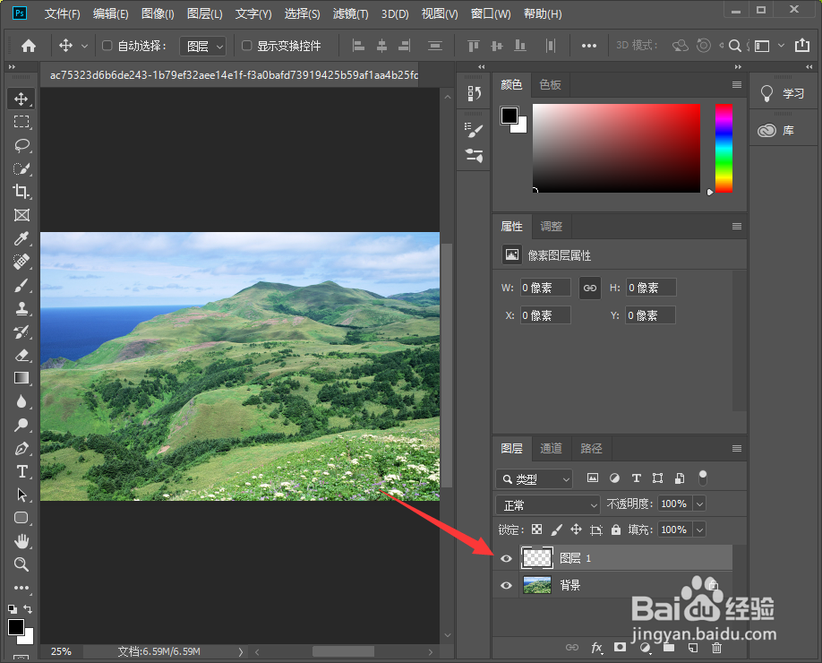Select the Quick Selection tool

click(x=21, y=168)
